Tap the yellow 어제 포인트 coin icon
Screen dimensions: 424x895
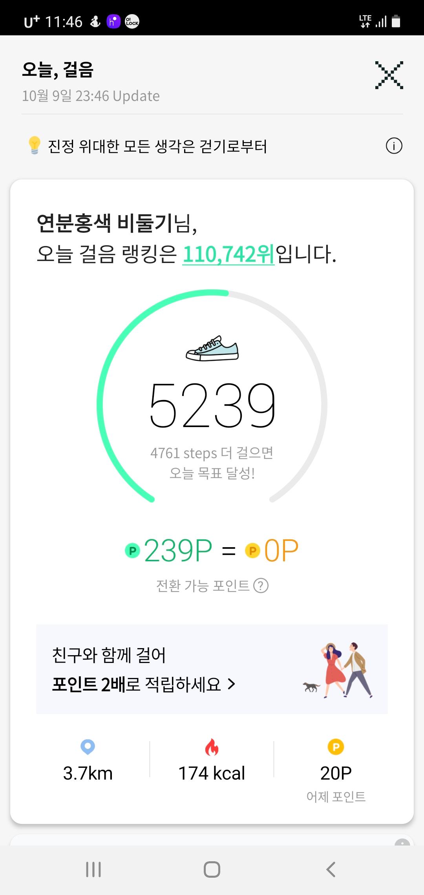pos(336,747)
